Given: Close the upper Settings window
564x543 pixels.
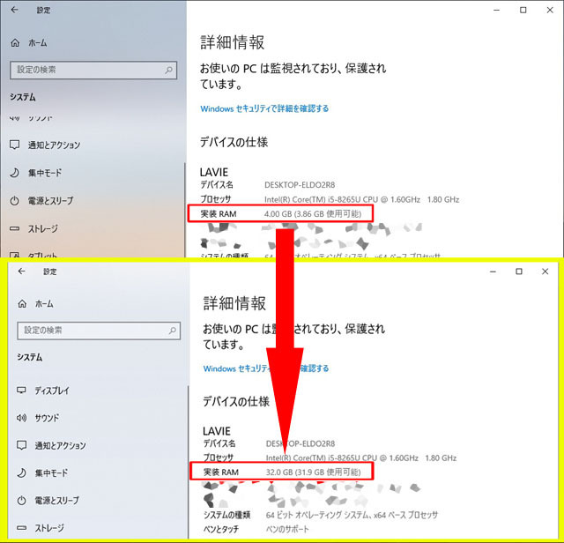Looking at the screenshot, I should pos(550,10).
